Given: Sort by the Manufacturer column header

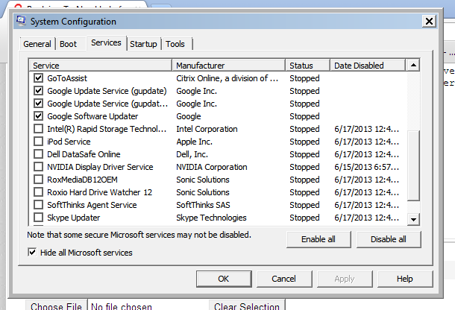Looking at the screenshot, I should (x=229, y=66).
